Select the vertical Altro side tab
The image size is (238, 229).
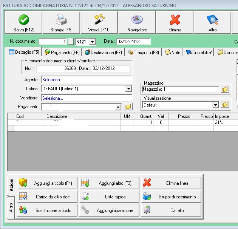11,207
